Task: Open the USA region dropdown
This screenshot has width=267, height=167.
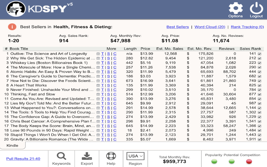Action: click(x=136, y=156)
